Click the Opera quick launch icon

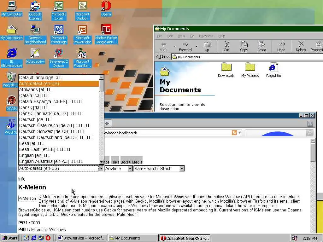[48, 238]
